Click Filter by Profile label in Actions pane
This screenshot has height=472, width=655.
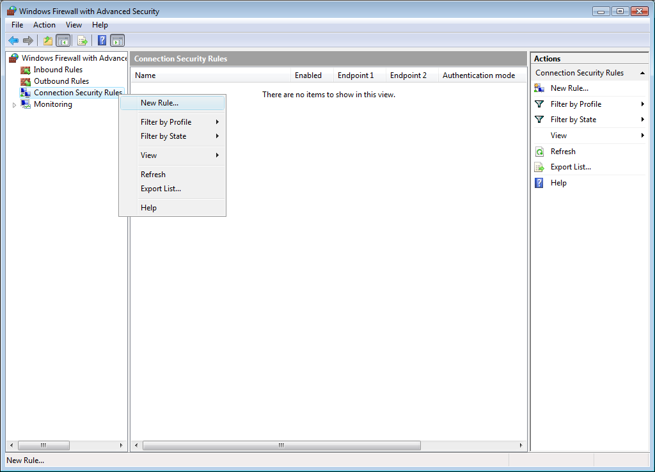tap(576, 104)
